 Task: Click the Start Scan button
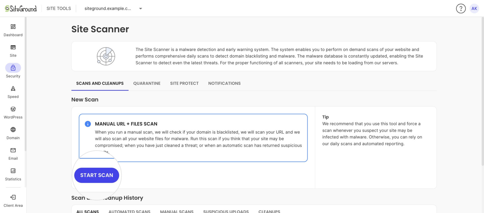tap(97, 175)
